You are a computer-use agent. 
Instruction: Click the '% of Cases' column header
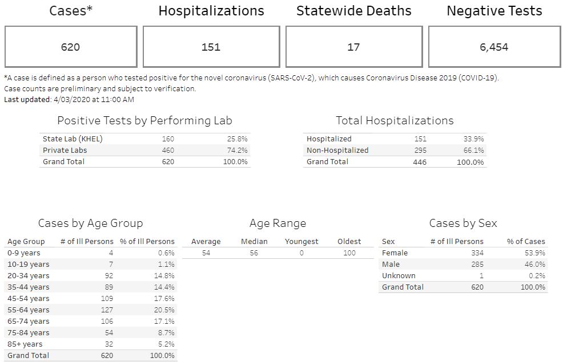click(525, 241)
